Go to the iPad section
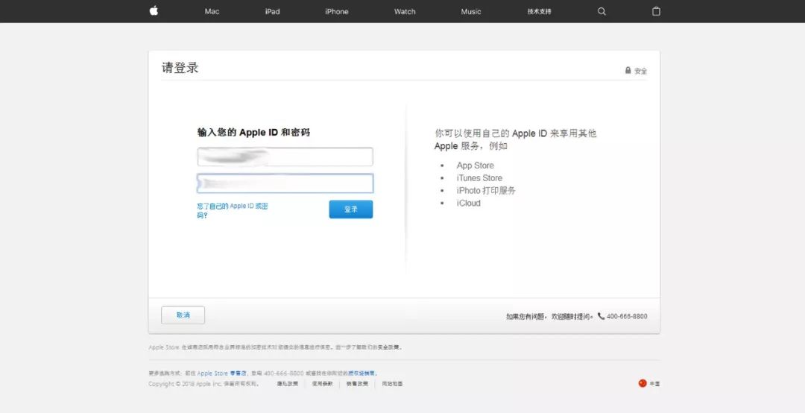This screenshot has width=805, height=413. [x=272, y=12]
